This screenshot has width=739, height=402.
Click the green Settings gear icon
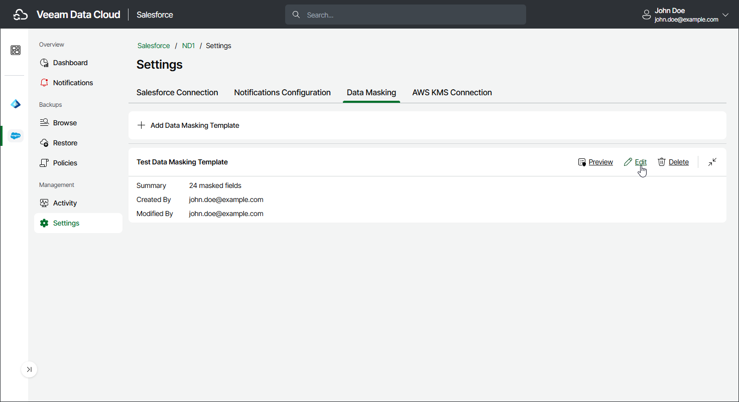pyautogui.click(x=44, y=223)
